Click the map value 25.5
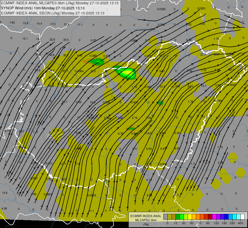Screen dimensions: 248x228 [66, 40]
